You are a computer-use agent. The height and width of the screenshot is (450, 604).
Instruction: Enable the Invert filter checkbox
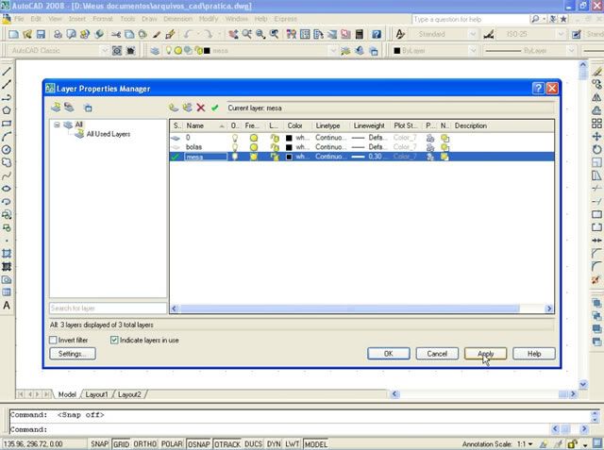point(53,340)
